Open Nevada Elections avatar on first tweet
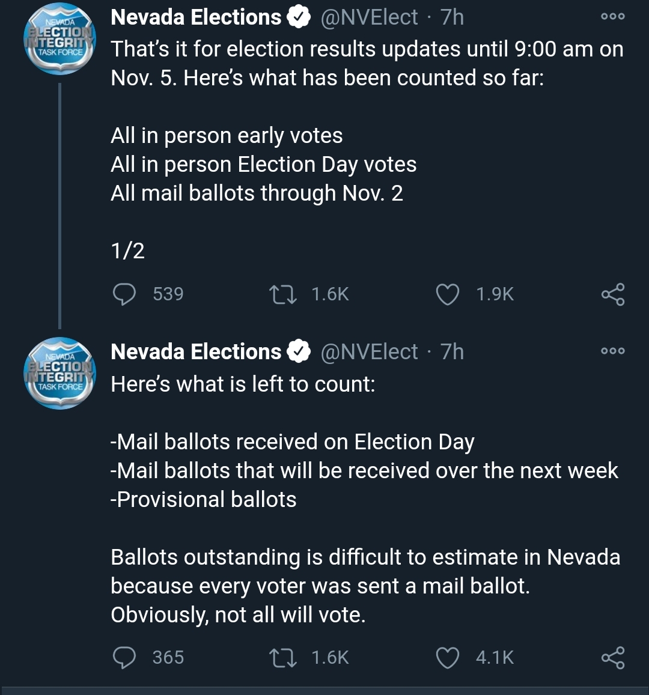The height and width of the screenshot is (695, 649). coord(59,38)
